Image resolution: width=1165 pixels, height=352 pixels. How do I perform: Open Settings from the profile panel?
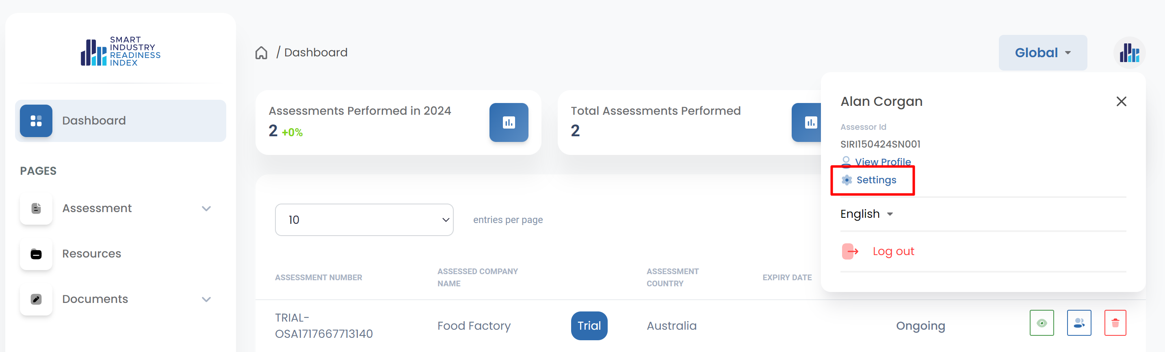[x=875, y=180]
